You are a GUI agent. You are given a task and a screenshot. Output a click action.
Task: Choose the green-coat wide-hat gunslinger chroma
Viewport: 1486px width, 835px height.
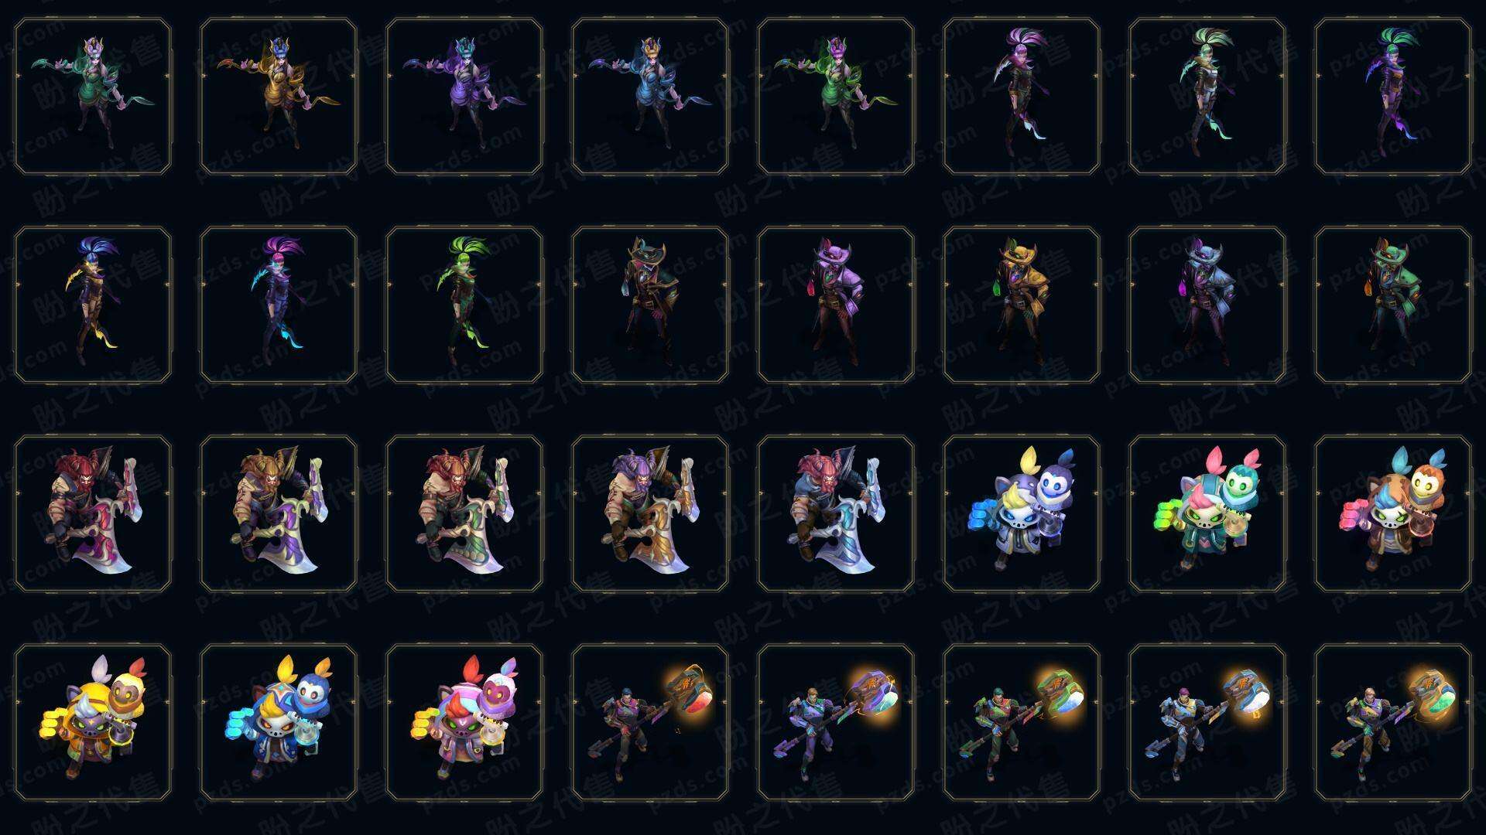click(1393, 305)
